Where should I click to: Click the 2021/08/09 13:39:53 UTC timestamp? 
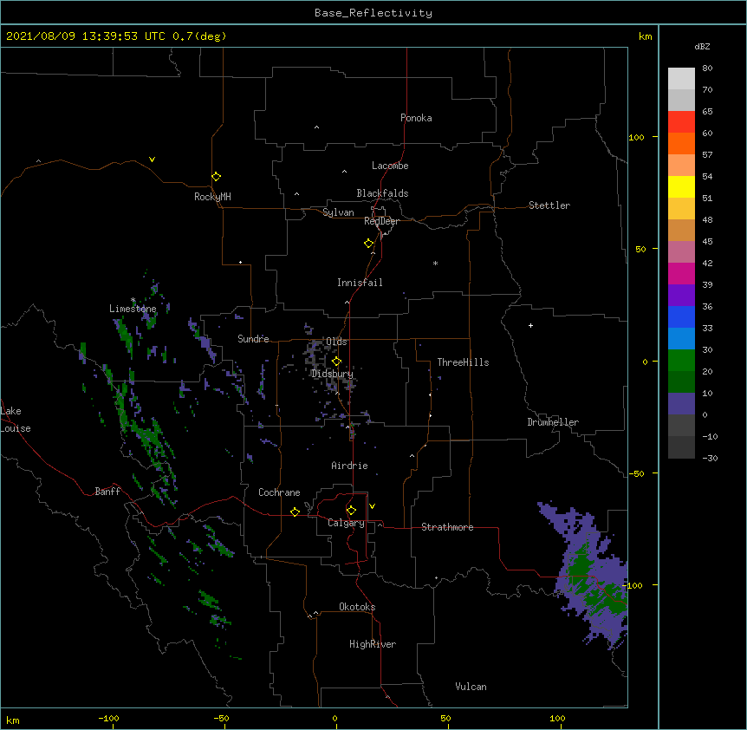[x=86, y=36]
